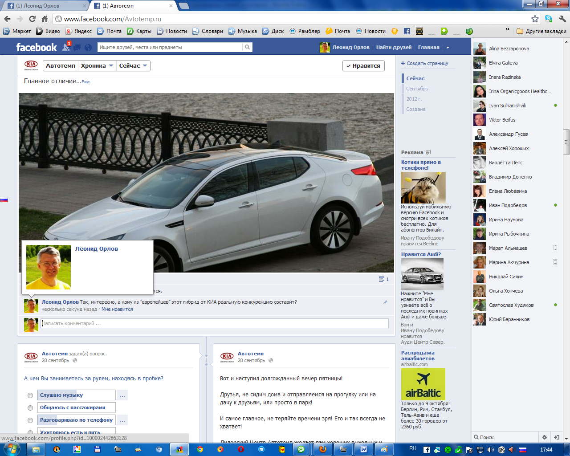Click the Facebook logo

tap(37, 47)
